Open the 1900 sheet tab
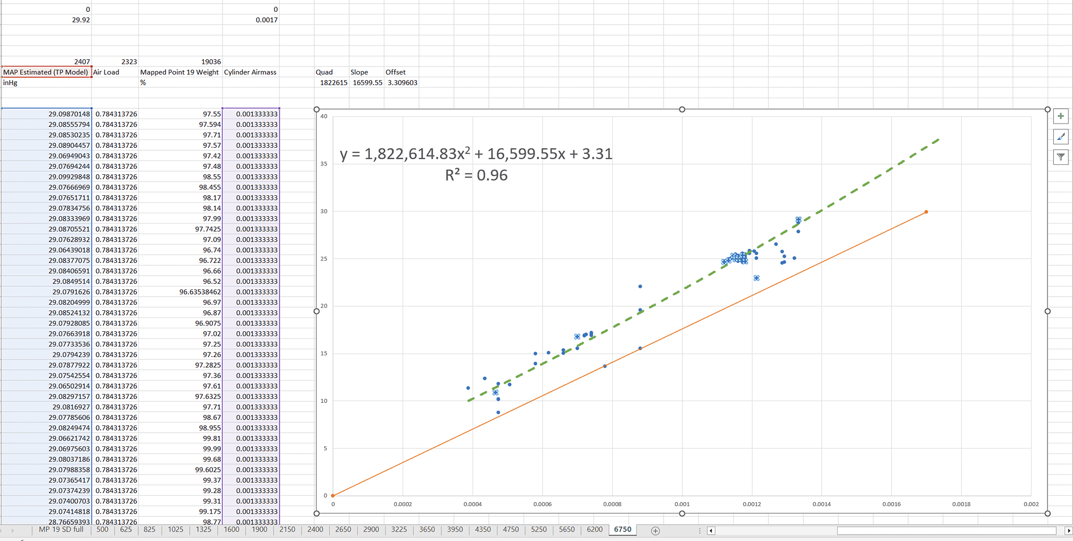This screenshot has height=541, width=1073. (x=259, y=530)
